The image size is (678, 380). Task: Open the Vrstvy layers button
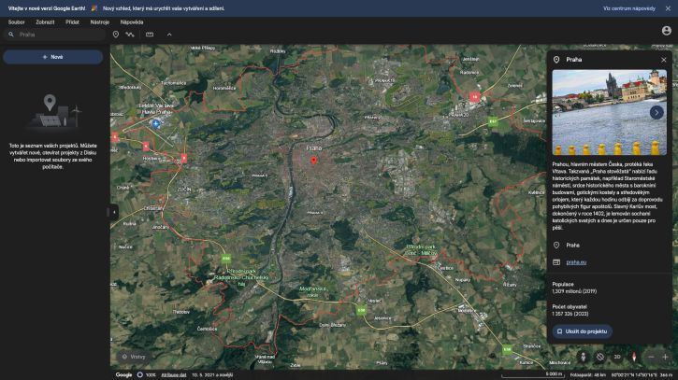coord(134,357)
